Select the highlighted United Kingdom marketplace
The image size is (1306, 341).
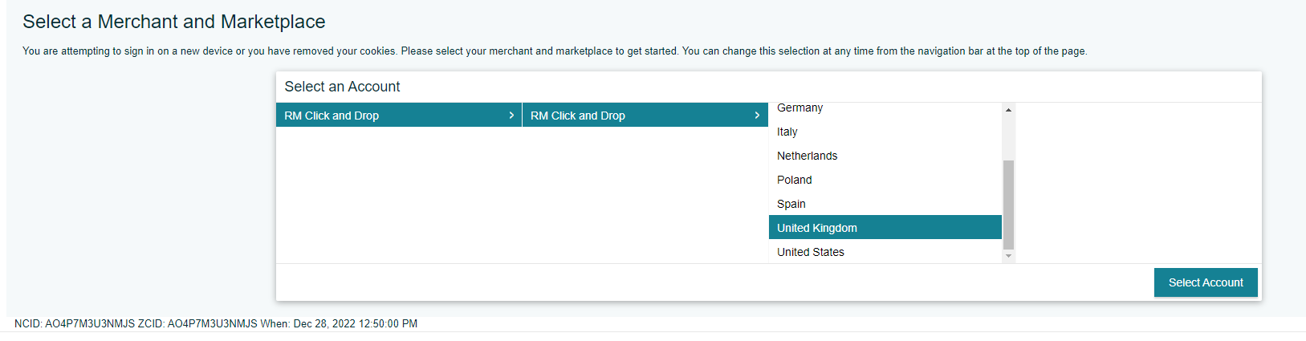pos(817,228)
